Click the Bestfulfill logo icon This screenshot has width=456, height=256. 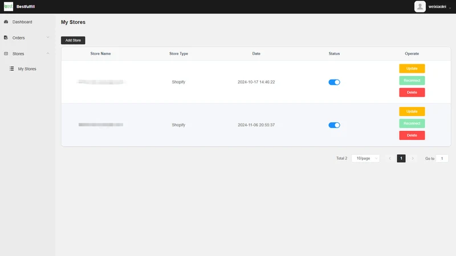pyautogui.click(x=9, y=6)
